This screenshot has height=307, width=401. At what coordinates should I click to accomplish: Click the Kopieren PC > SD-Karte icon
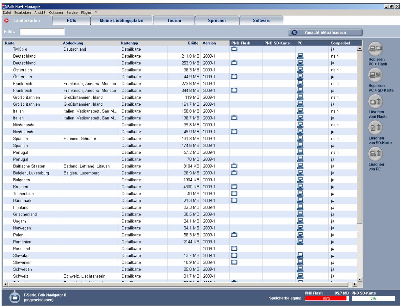[375, 75]
